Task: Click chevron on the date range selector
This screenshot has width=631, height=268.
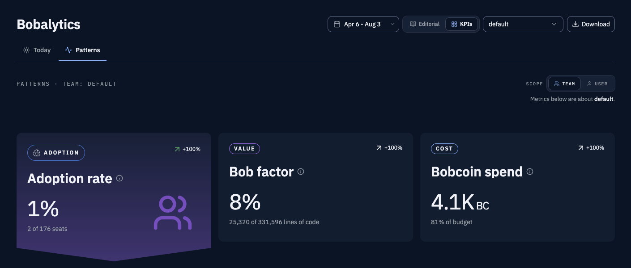Action: pos(392,24)
